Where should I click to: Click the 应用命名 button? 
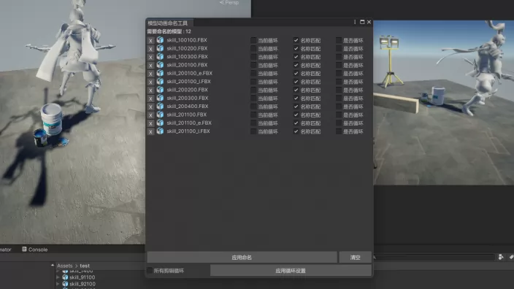242,257
